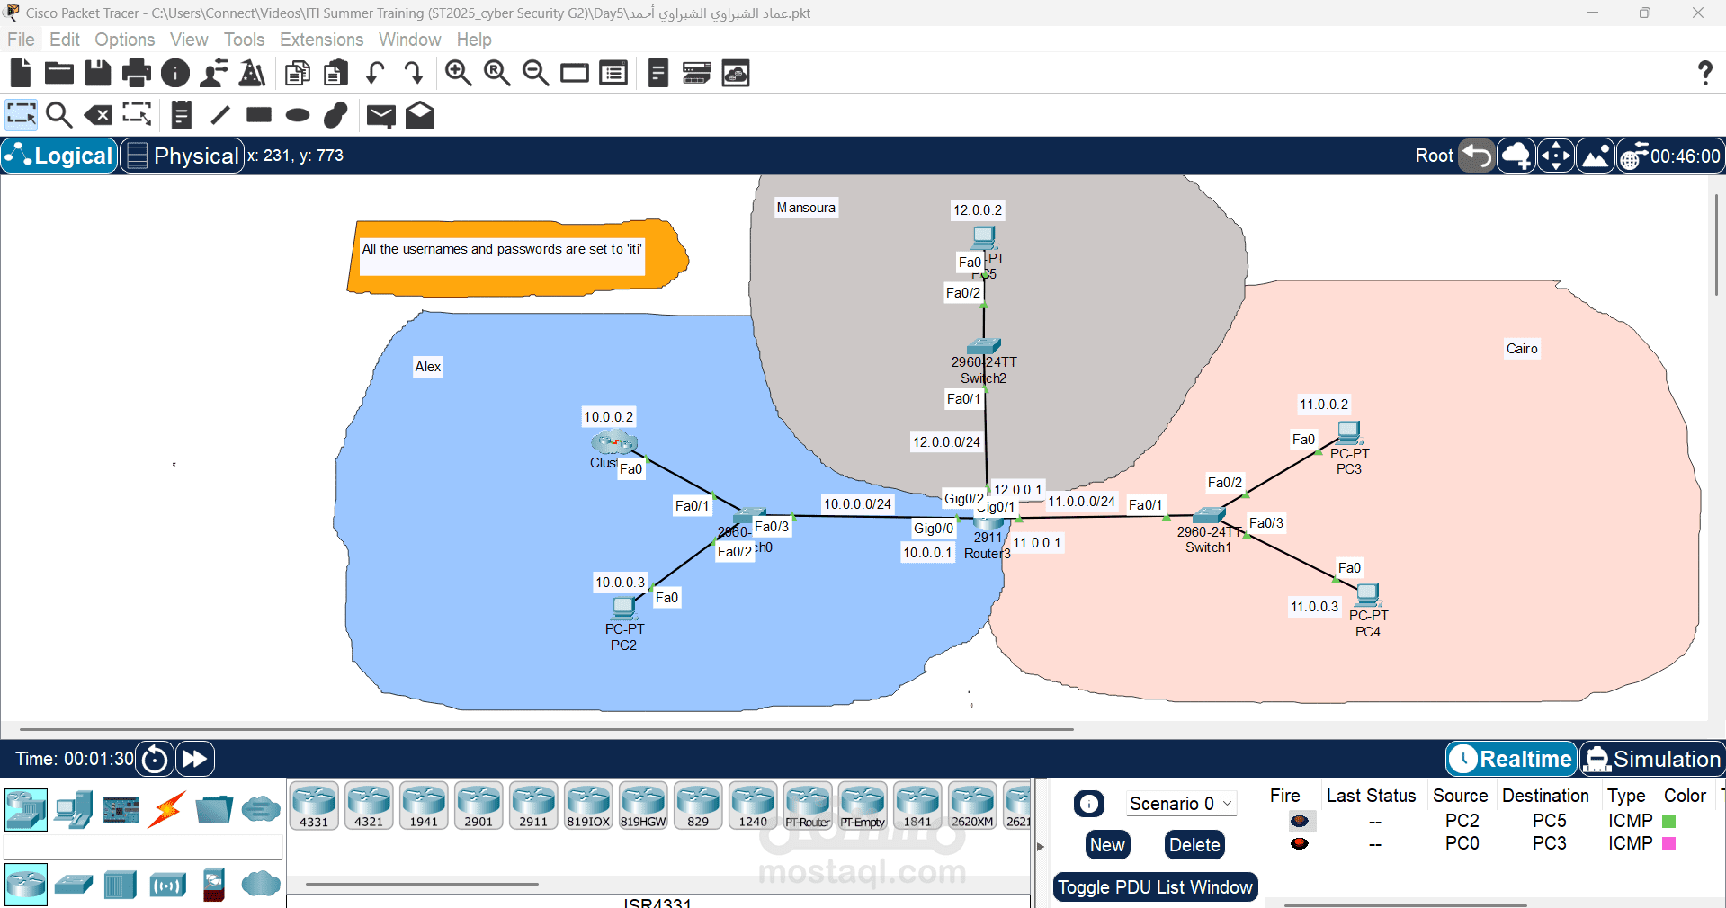Open the File menu
This screenshot has width=1726, height=908.
click(21, 40)
